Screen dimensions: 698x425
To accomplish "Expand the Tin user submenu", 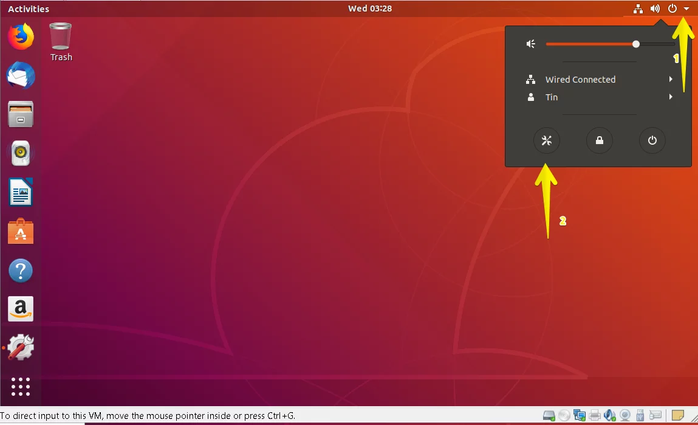I will [x=598, y=97].
